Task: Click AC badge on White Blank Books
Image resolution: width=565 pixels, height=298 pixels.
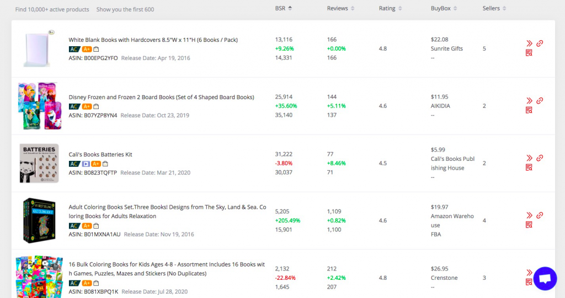Action: pyautogui.click(x=74, y=50)
